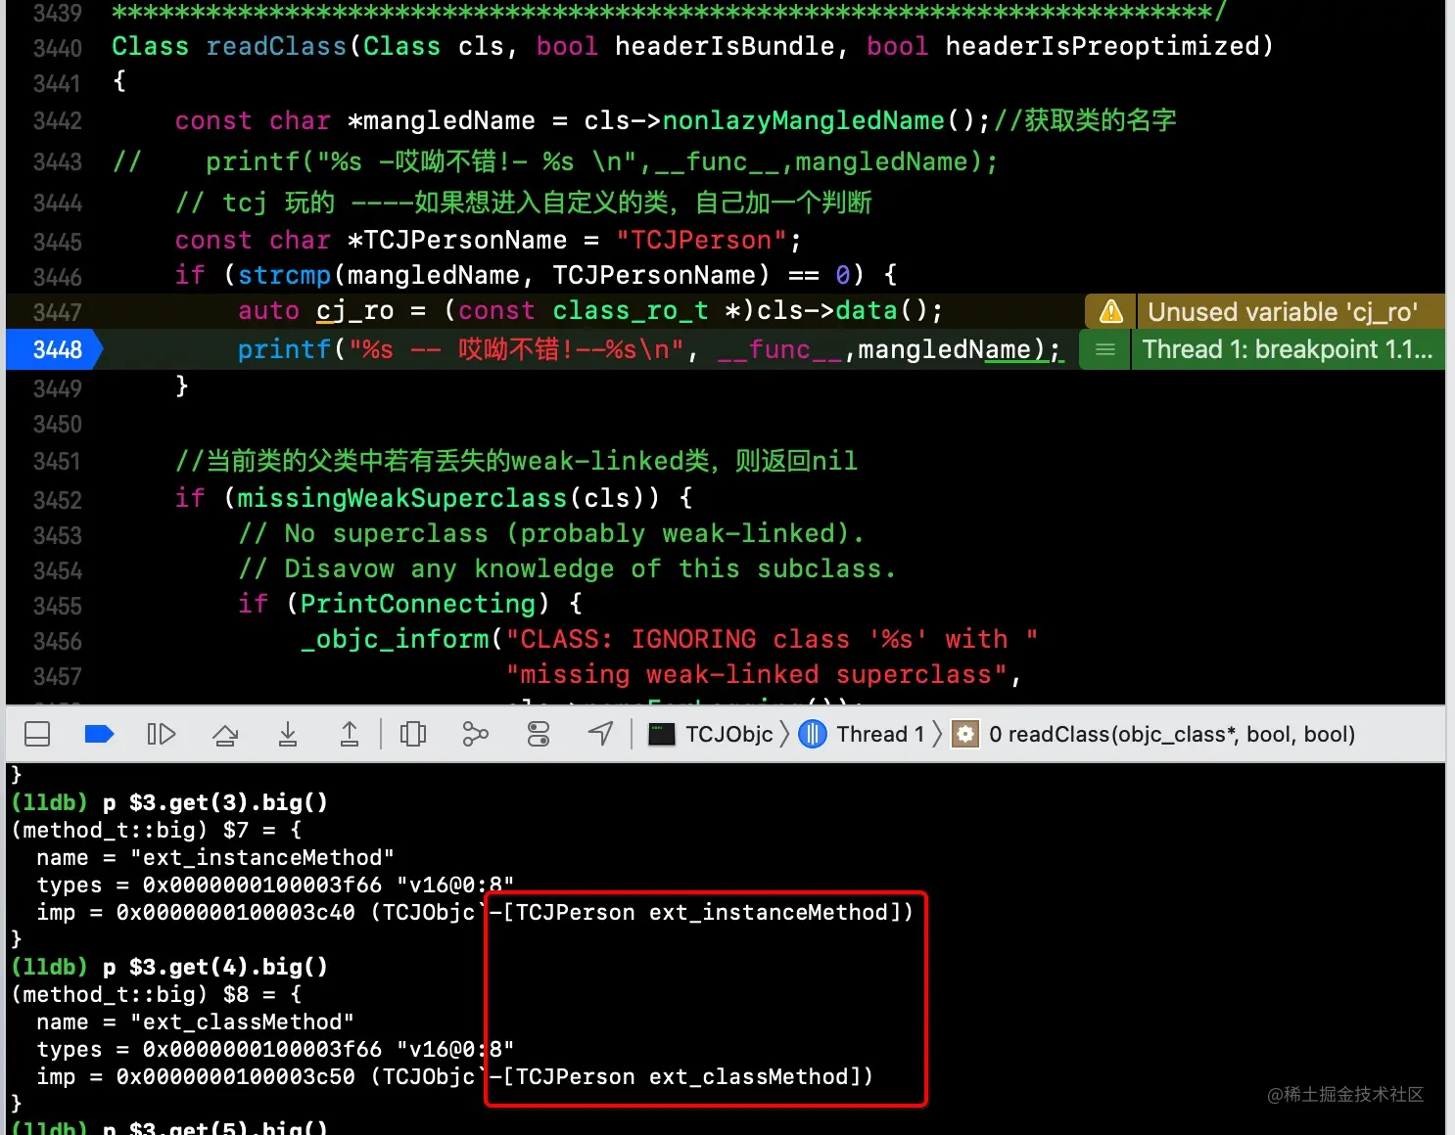The height and width of the screenshot is (1135, 1455).
Task: Click the cj_ro variable on line 3447
Action: [354, 310]
